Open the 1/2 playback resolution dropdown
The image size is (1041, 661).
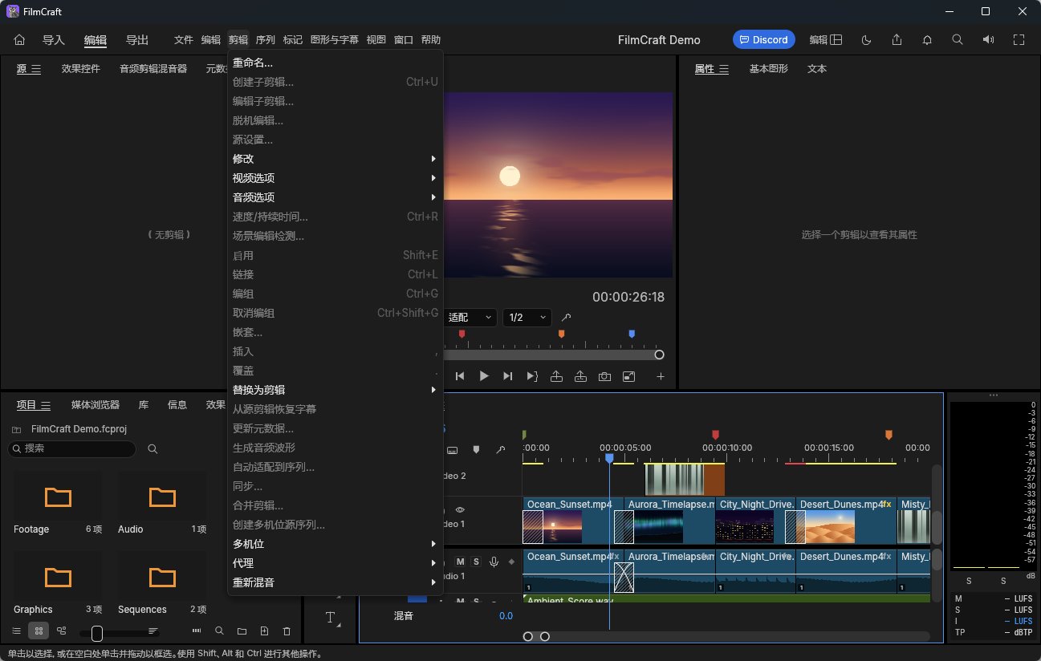pyautogui.click(x=527, y=318)
